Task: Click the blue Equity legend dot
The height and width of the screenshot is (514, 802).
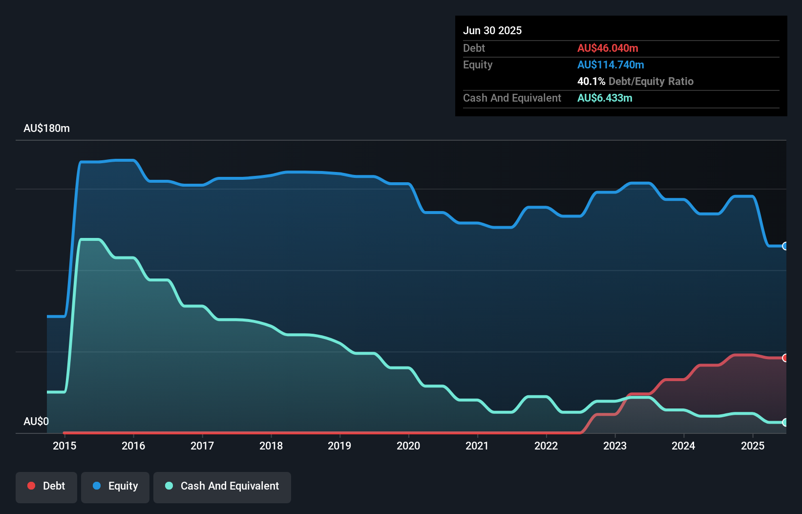Action: tap(97, 486)
